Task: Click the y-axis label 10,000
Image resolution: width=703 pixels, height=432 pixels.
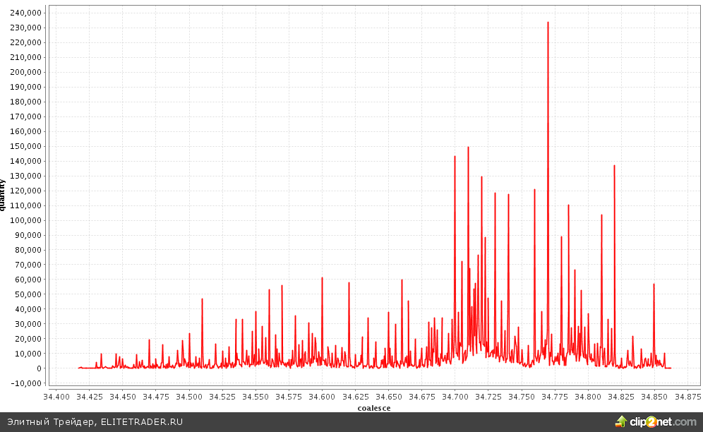Action: tap(28, 354)
